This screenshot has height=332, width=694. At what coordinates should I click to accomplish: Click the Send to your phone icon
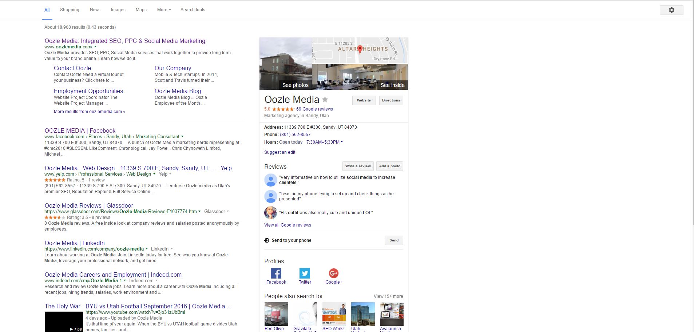(x=266, y=240)
